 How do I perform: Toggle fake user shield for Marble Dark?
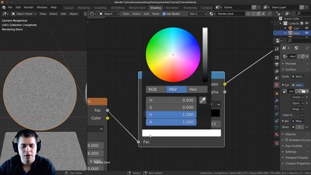pyautogui.click(x=253, y=14)
